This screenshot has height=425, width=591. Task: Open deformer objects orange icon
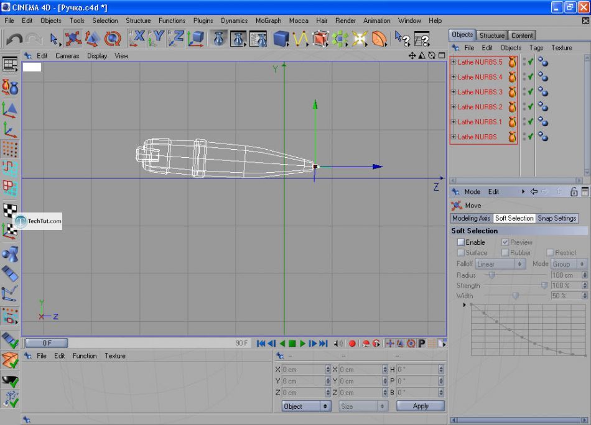(x=379, y=39)
